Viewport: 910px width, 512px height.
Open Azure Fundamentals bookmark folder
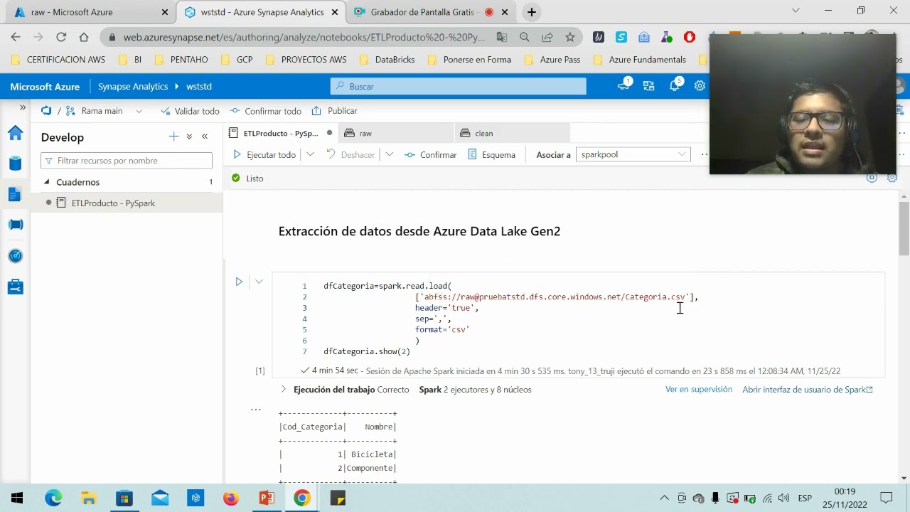640,60
